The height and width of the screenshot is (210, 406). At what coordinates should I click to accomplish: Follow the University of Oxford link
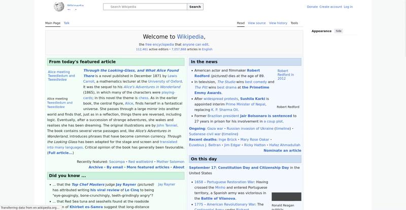[165, 81]
